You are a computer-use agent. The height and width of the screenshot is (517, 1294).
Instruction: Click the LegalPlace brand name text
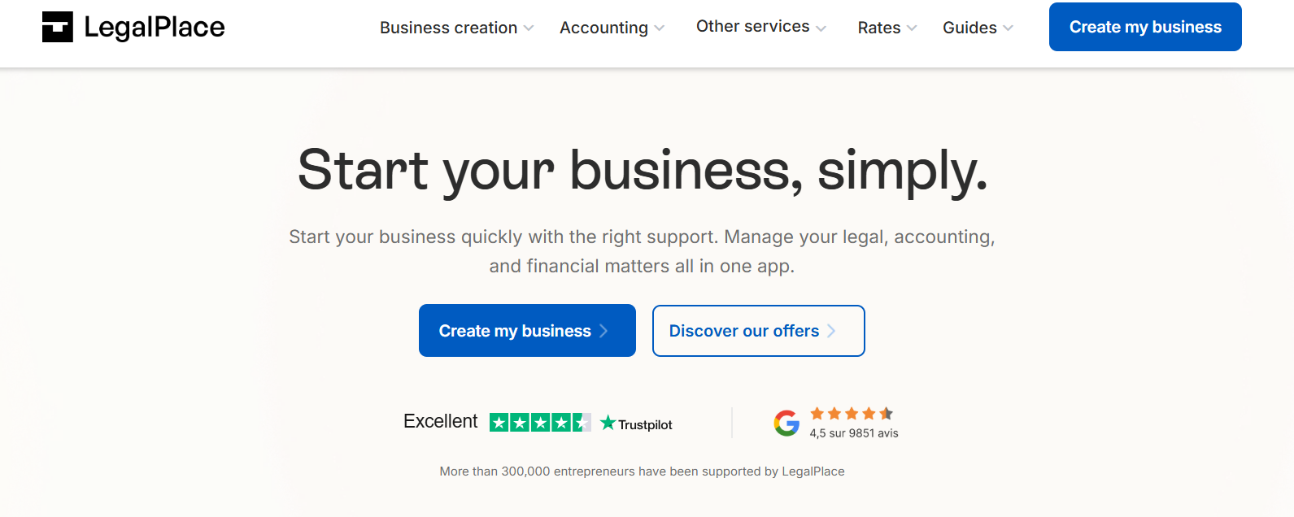155,28
